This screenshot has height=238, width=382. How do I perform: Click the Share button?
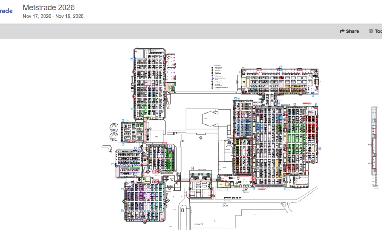click(x=349, y=31)
